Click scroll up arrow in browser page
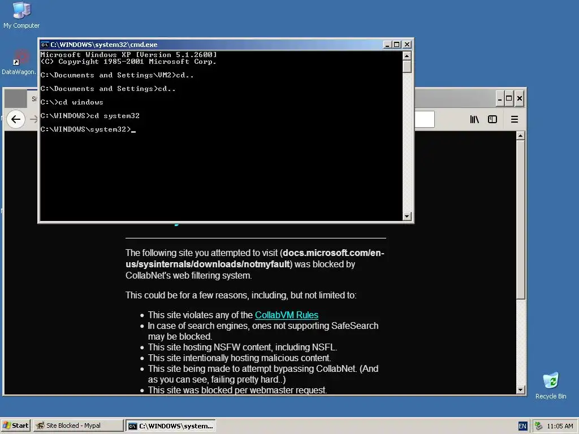Viewport: 579px width, 434px height. coord(521,136)
